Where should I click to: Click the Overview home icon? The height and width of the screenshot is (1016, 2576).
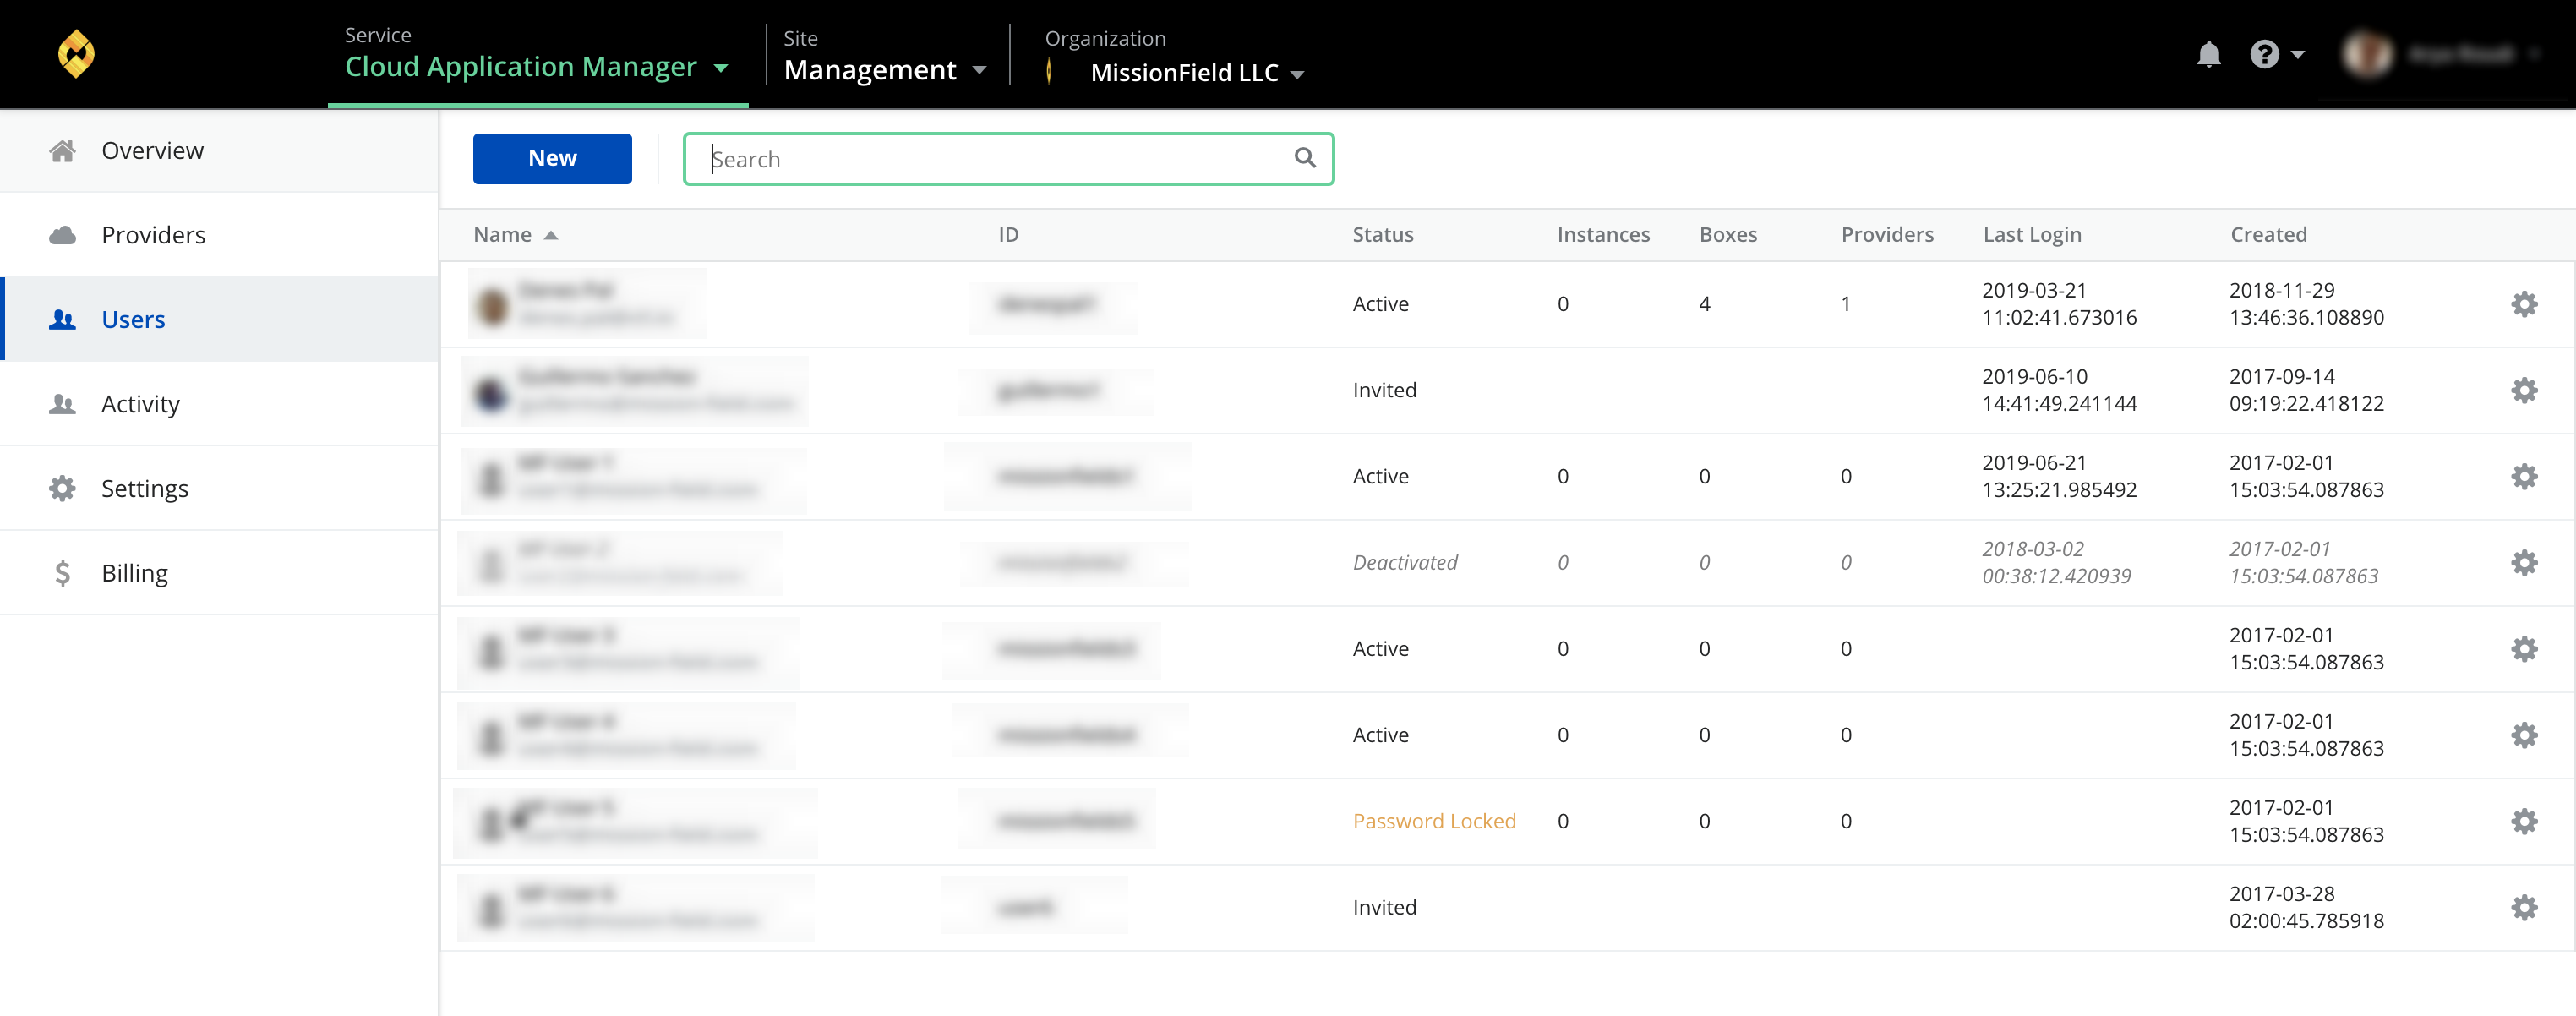coord(62,151)
